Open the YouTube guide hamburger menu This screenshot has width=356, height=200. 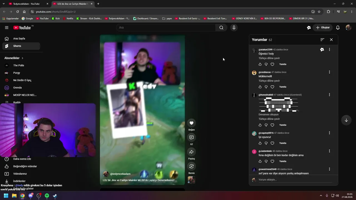(7, 27)
